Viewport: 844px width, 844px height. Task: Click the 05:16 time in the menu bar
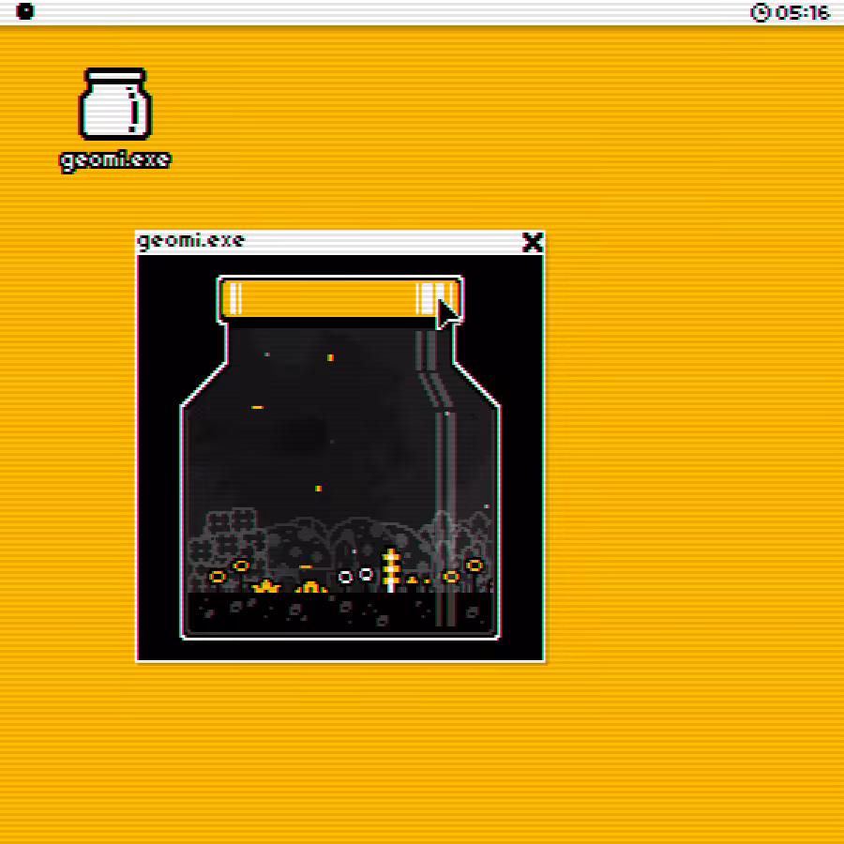tap(803, 12)
